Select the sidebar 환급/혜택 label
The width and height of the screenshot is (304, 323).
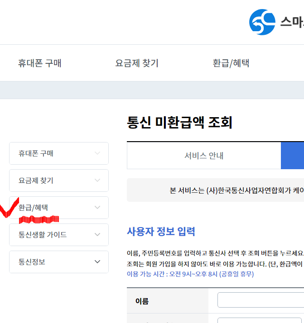pyautogui.click(x=33, y=208)
